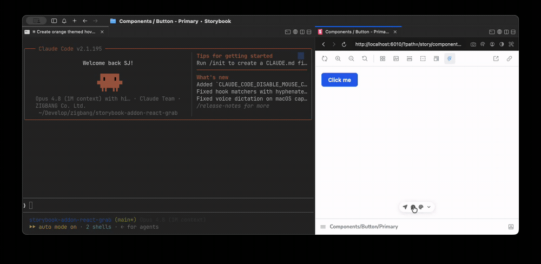This screenshot has width=541, height=264.
Task: Click the forward arrow in title bar
Action: click(95, 21)
